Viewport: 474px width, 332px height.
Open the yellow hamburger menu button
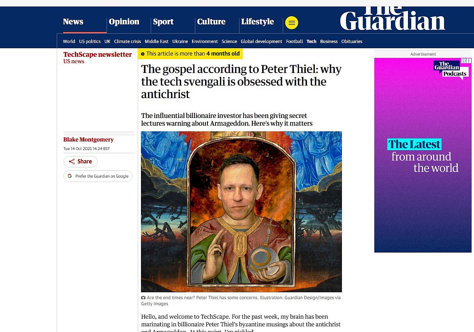291,23
